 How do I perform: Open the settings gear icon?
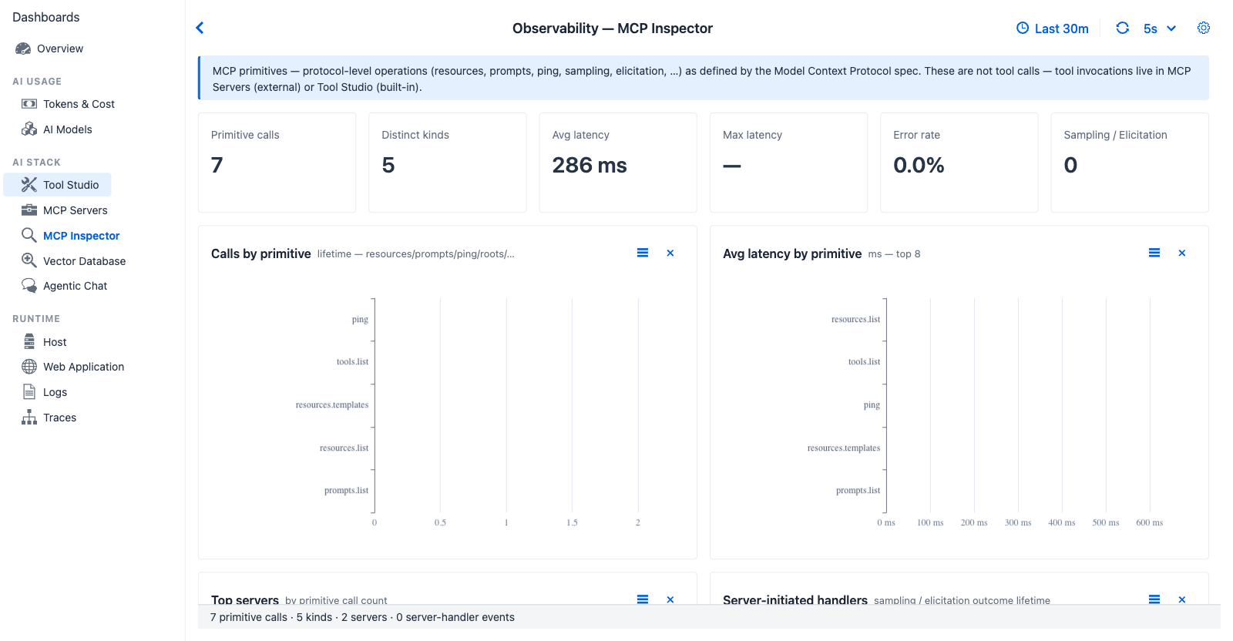click(x=1204, y=28)
